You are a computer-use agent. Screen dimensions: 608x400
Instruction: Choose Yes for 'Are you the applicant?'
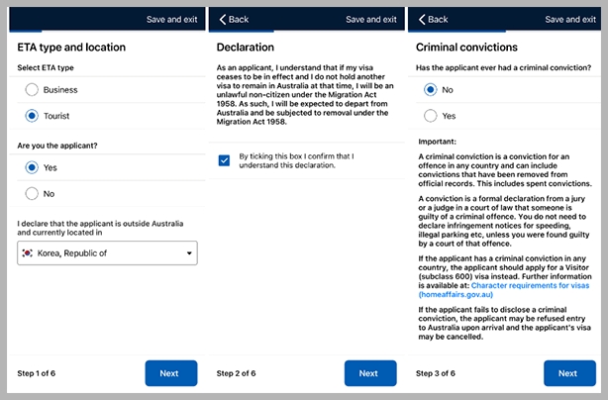pos(32,167)
